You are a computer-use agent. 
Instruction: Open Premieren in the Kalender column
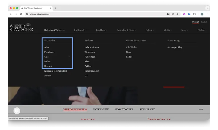click(49, 52)
